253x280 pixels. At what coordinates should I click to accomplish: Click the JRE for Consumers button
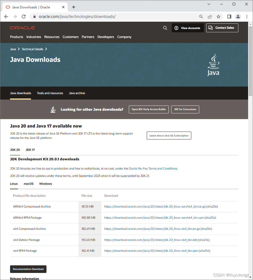pos(185,109)
